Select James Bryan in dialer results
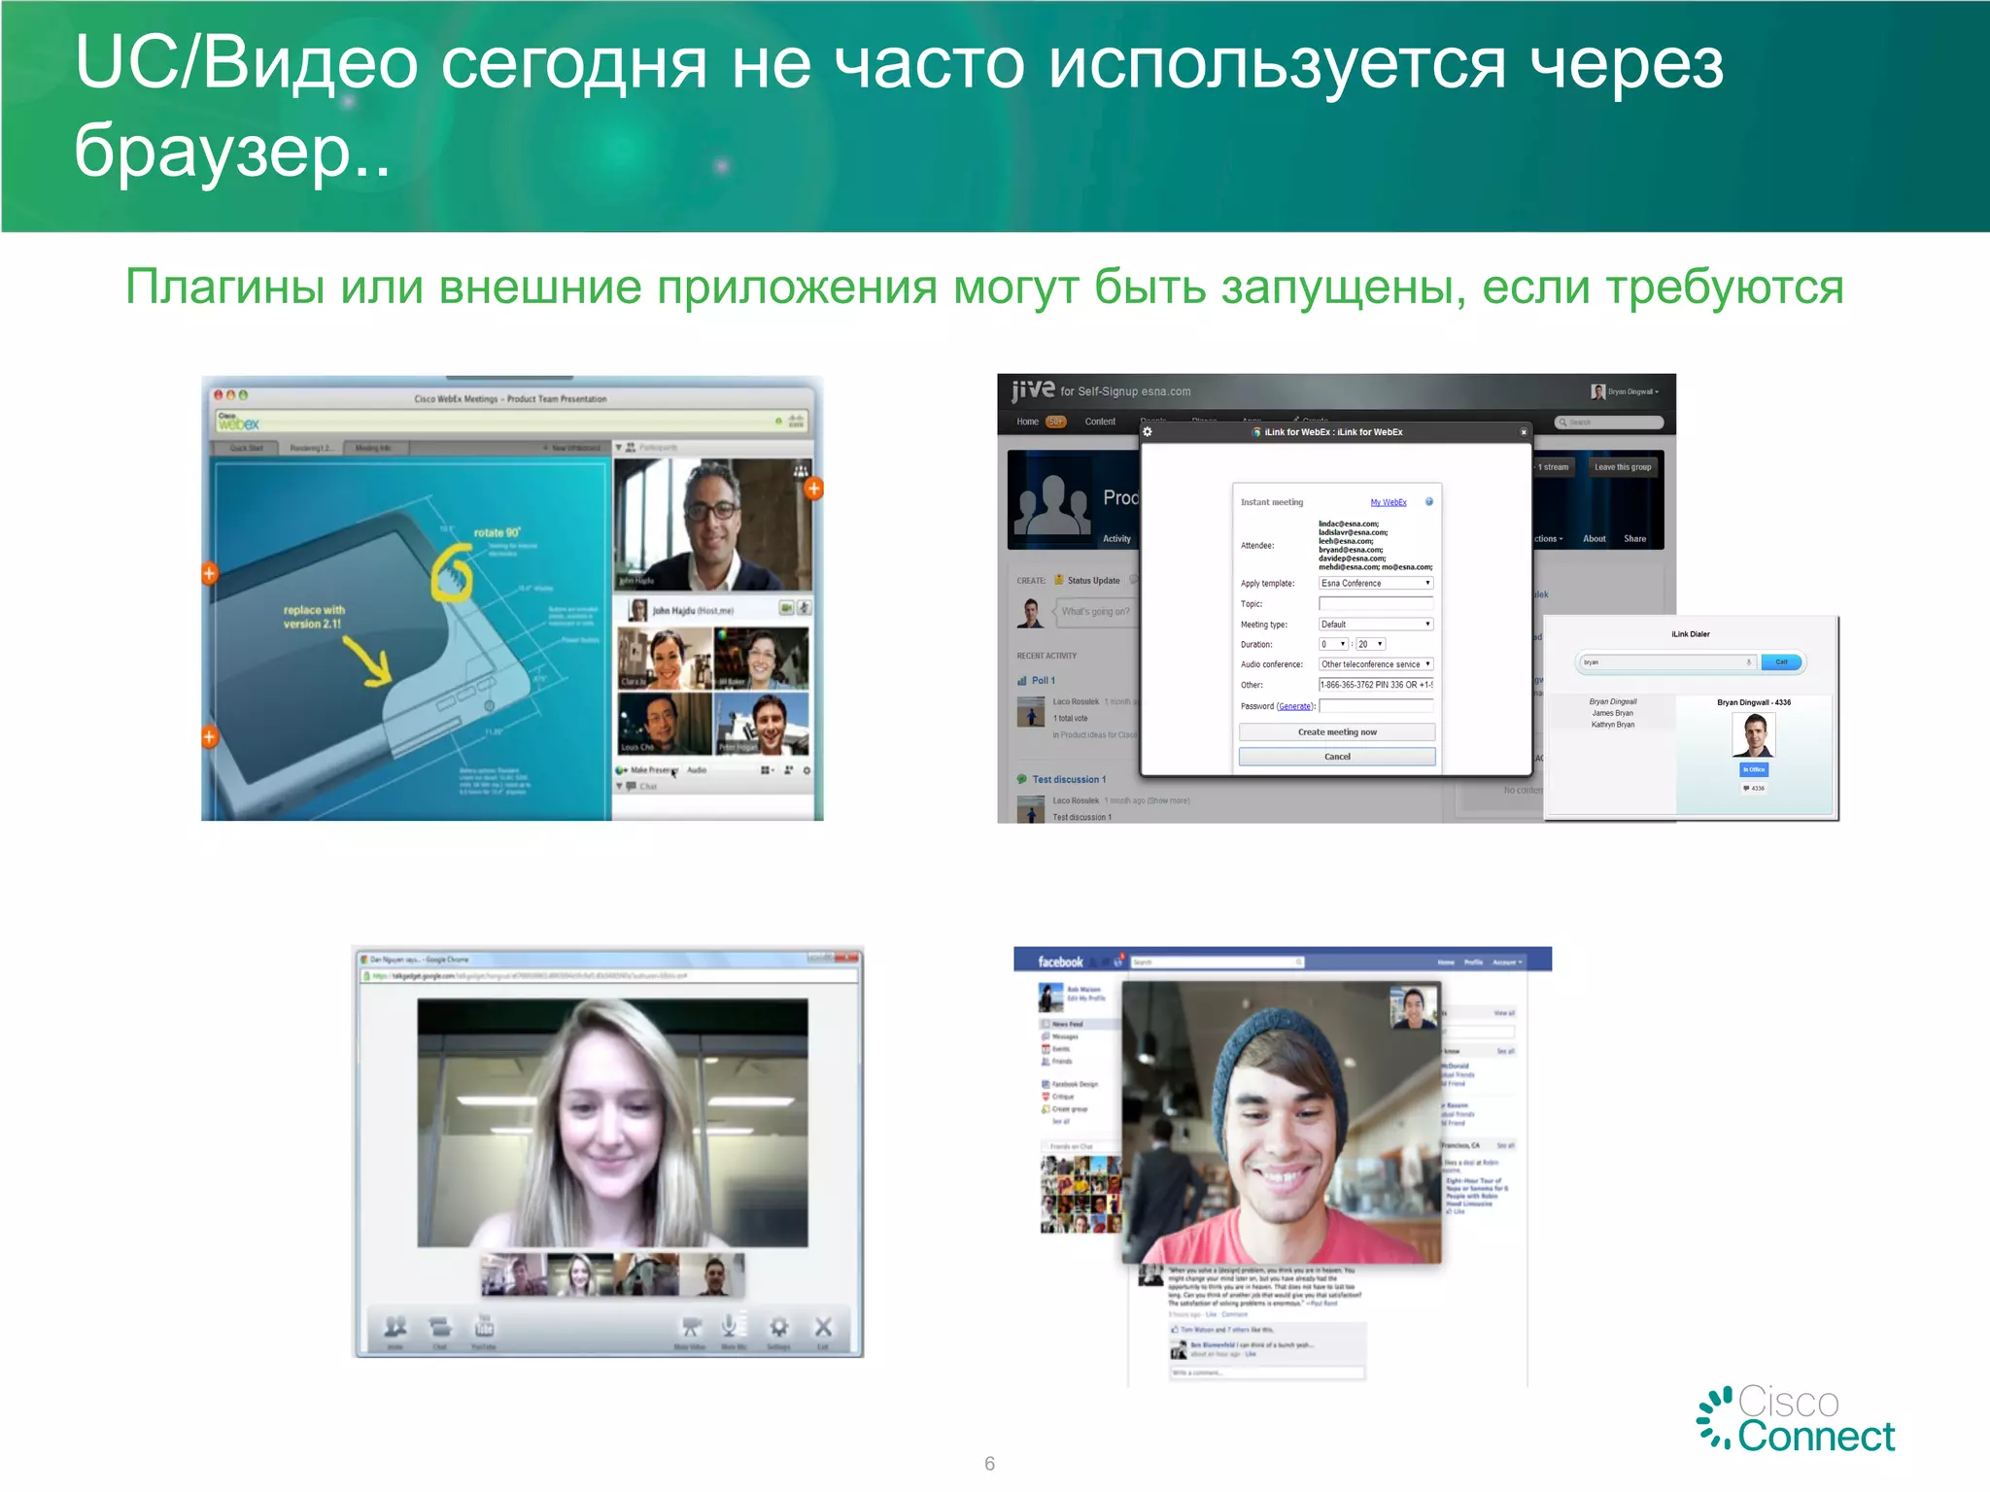Viewport: 1990px width, 1492px height. click(1612, 713)
